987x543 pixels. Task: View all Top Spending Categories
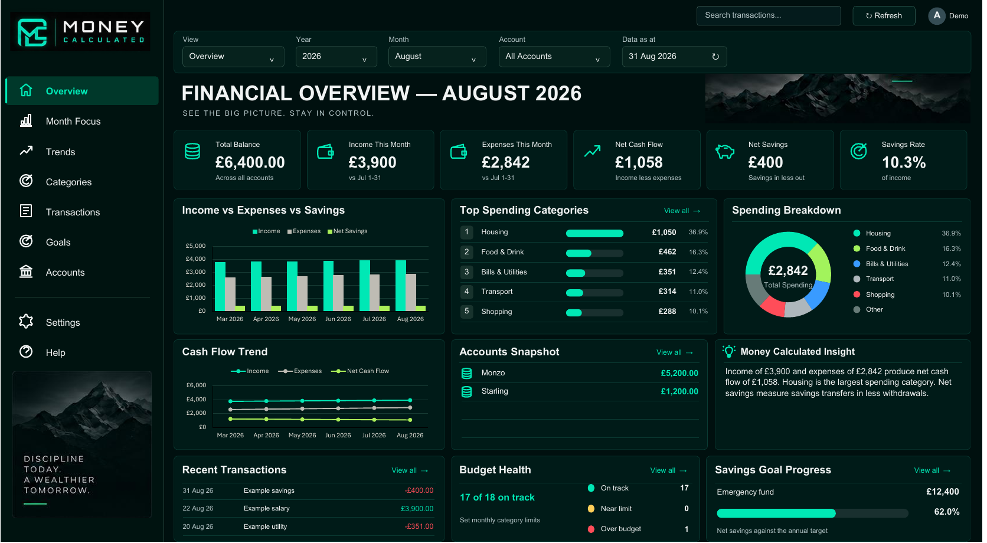682,211
